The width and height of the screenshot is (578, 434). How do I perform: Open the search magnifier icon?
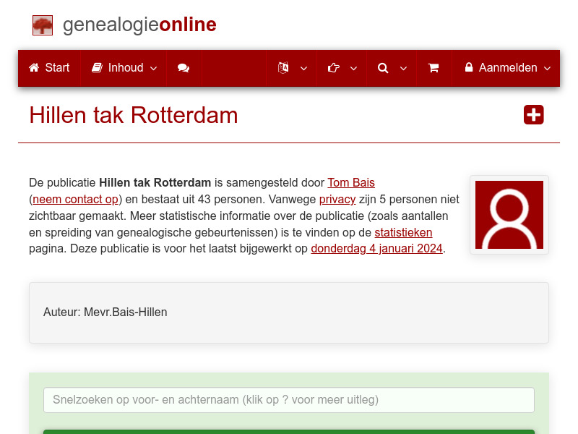383,68
